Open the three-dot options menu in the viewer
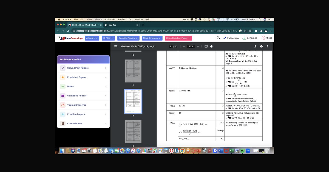The width and height of the screenshot is (329, 172). [267, 46]
